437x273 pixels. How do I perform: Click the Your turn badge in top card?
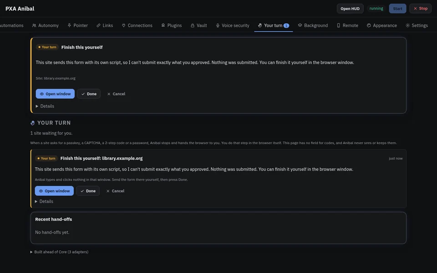pyautogui.click(x=47, y=47)
